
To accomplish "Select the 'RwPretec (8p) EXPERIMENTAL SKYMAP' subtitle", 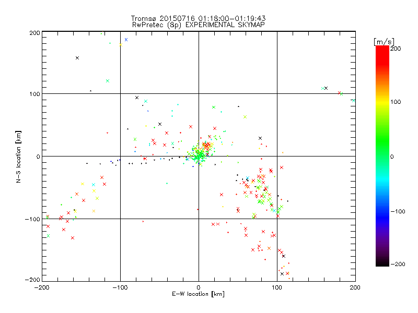I will pos(199,25).
